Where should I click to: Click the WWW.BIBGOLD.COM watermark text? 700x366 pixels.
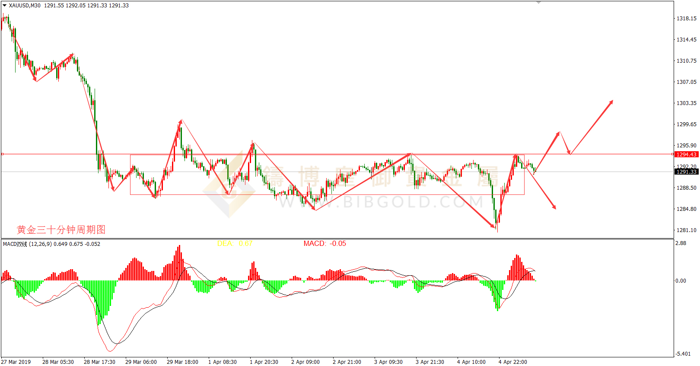coord(380,202)
